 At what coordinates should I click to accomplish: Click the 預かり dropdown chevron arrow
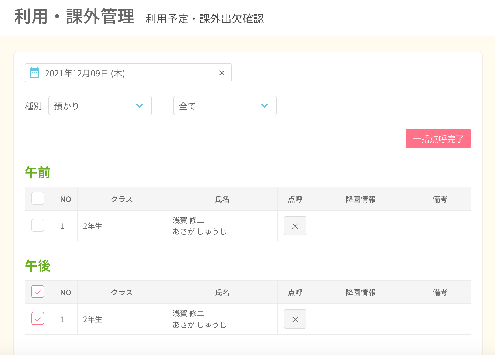[140, 106]
